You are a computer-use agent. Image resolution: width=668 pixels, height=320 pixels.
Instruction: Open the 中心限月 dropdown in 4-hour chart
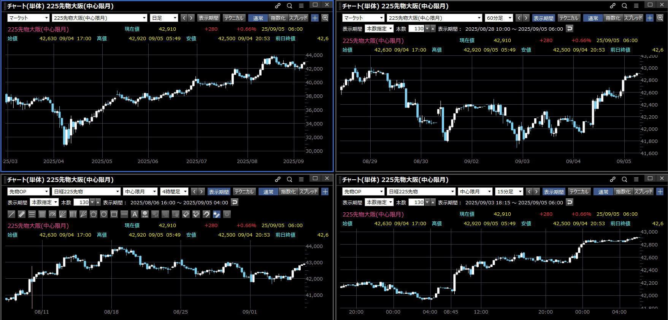click(140, 191)
